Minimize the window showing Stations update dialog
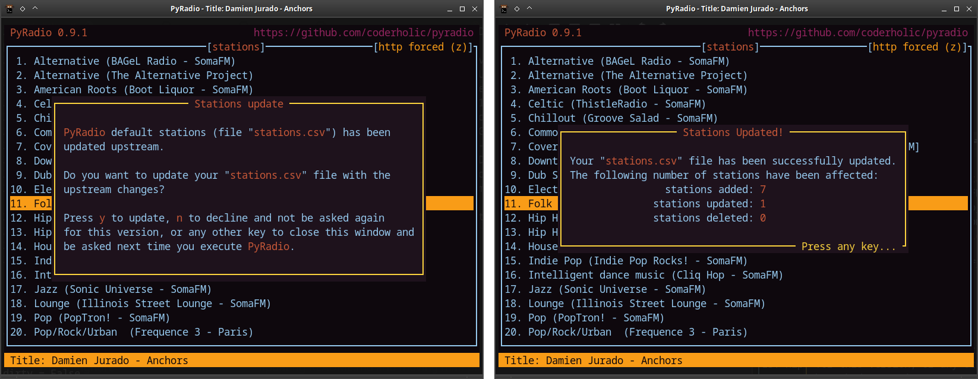The image size is (978, 379). pyautogui.click(x=449, y=9)
